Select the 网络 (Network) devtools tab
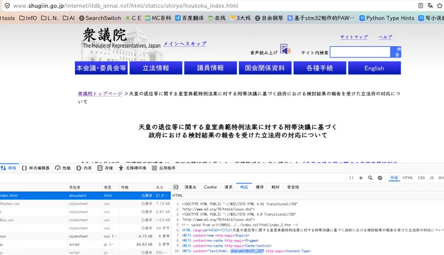This screenshot has width=444, height=255. point(8,168)
